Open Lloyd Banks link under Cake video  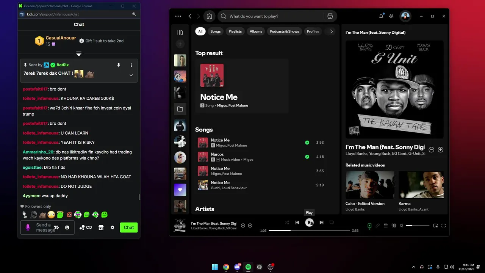tap(355, 209)
